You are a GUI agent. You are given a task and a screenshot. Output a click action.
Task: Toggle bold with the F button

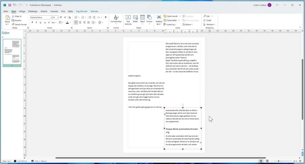[x=32, y=22]
